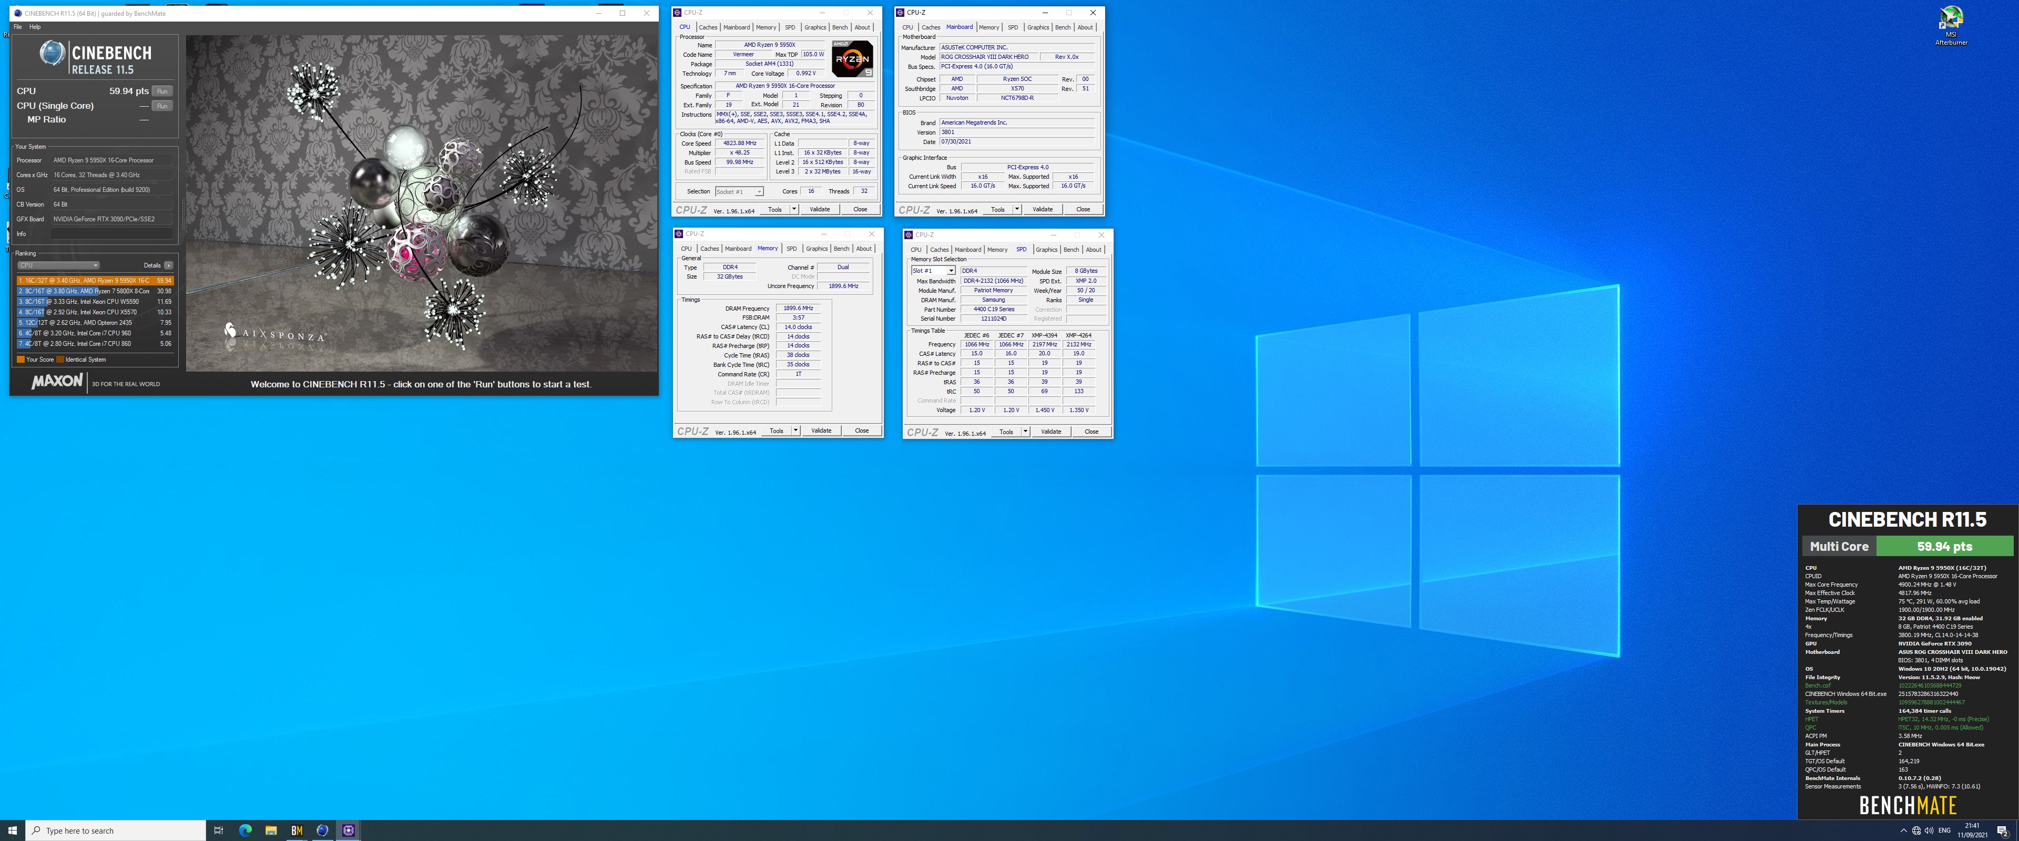This screenshot has height=841, width=2019.
Task: Open the MSI Afterburner desktop shortcut
Action: [x=1951, y=26]
